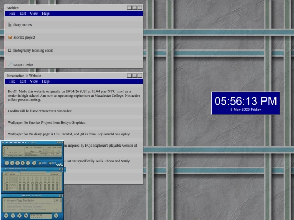
Task: Click the Walkman player's eject button
Action: tap(34, 163)
